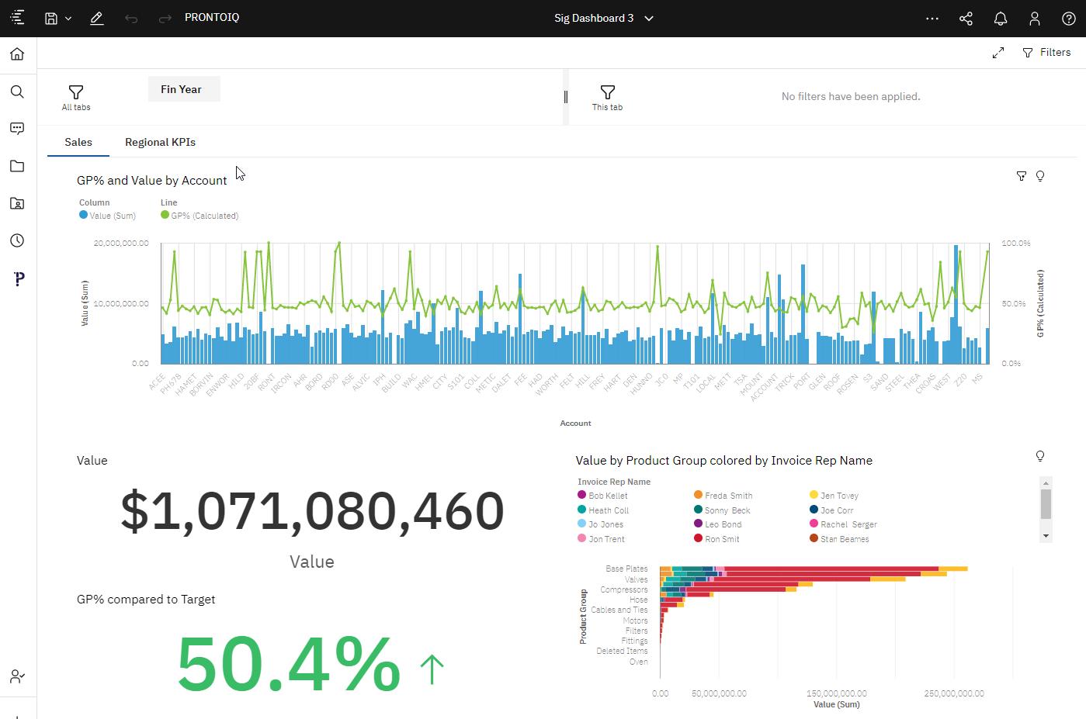Switch to edit mode with pencil icon

coord(97,18)
